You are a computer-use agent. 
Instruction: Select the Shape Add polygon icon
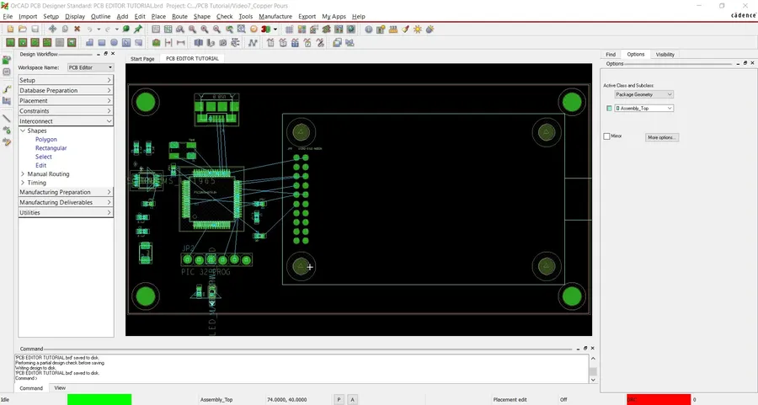tap(89, 43)
